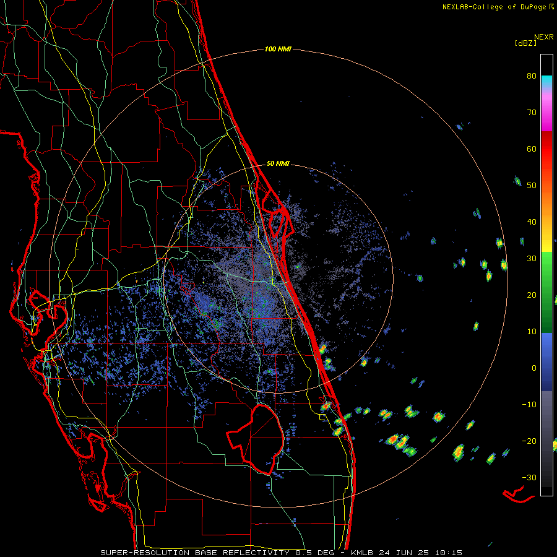Click the 50 dBZ tick label
Viewport: 557px width, 557px height.
tap(532, 186)
